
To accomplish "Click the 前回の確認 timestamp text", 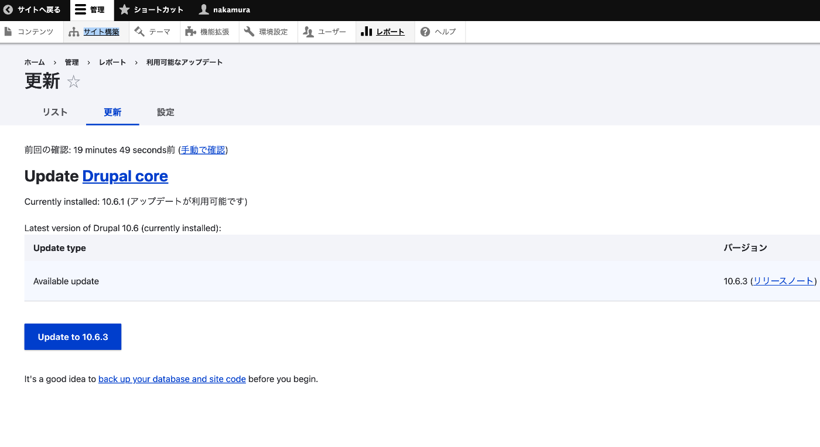I will pyautogui.click(x=100, y=150).
